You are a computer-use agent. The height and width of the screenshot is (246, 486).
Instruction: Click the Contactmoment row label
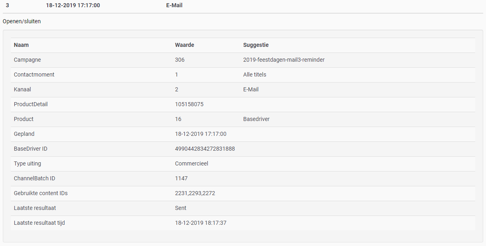pos(34,75)
